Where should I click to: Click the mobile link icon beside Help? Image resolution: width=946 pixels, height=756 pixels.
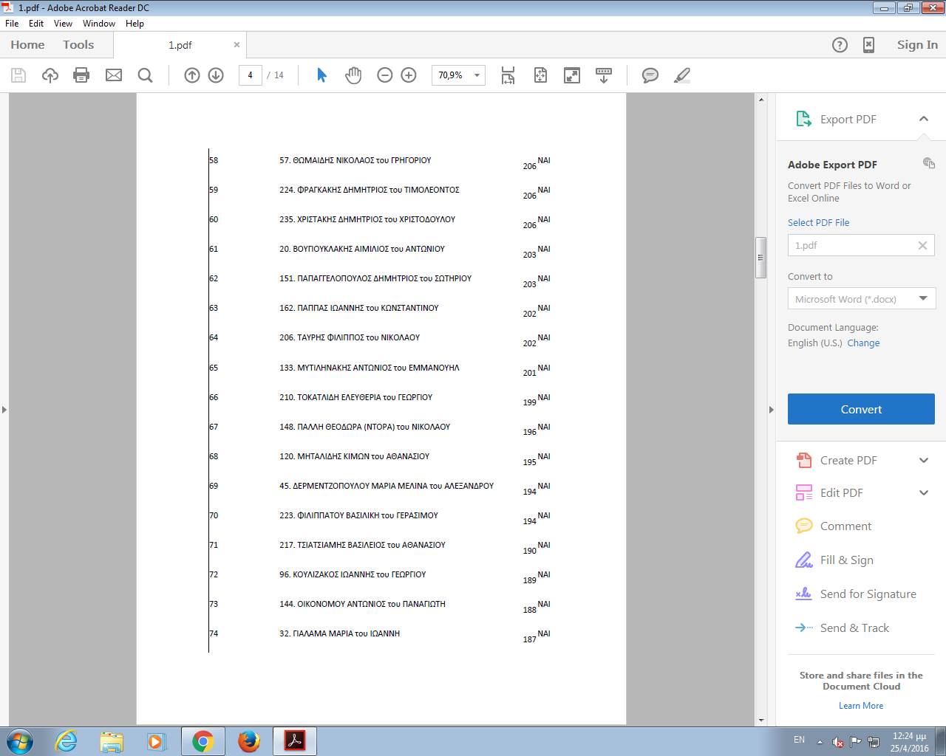(869, 45)
